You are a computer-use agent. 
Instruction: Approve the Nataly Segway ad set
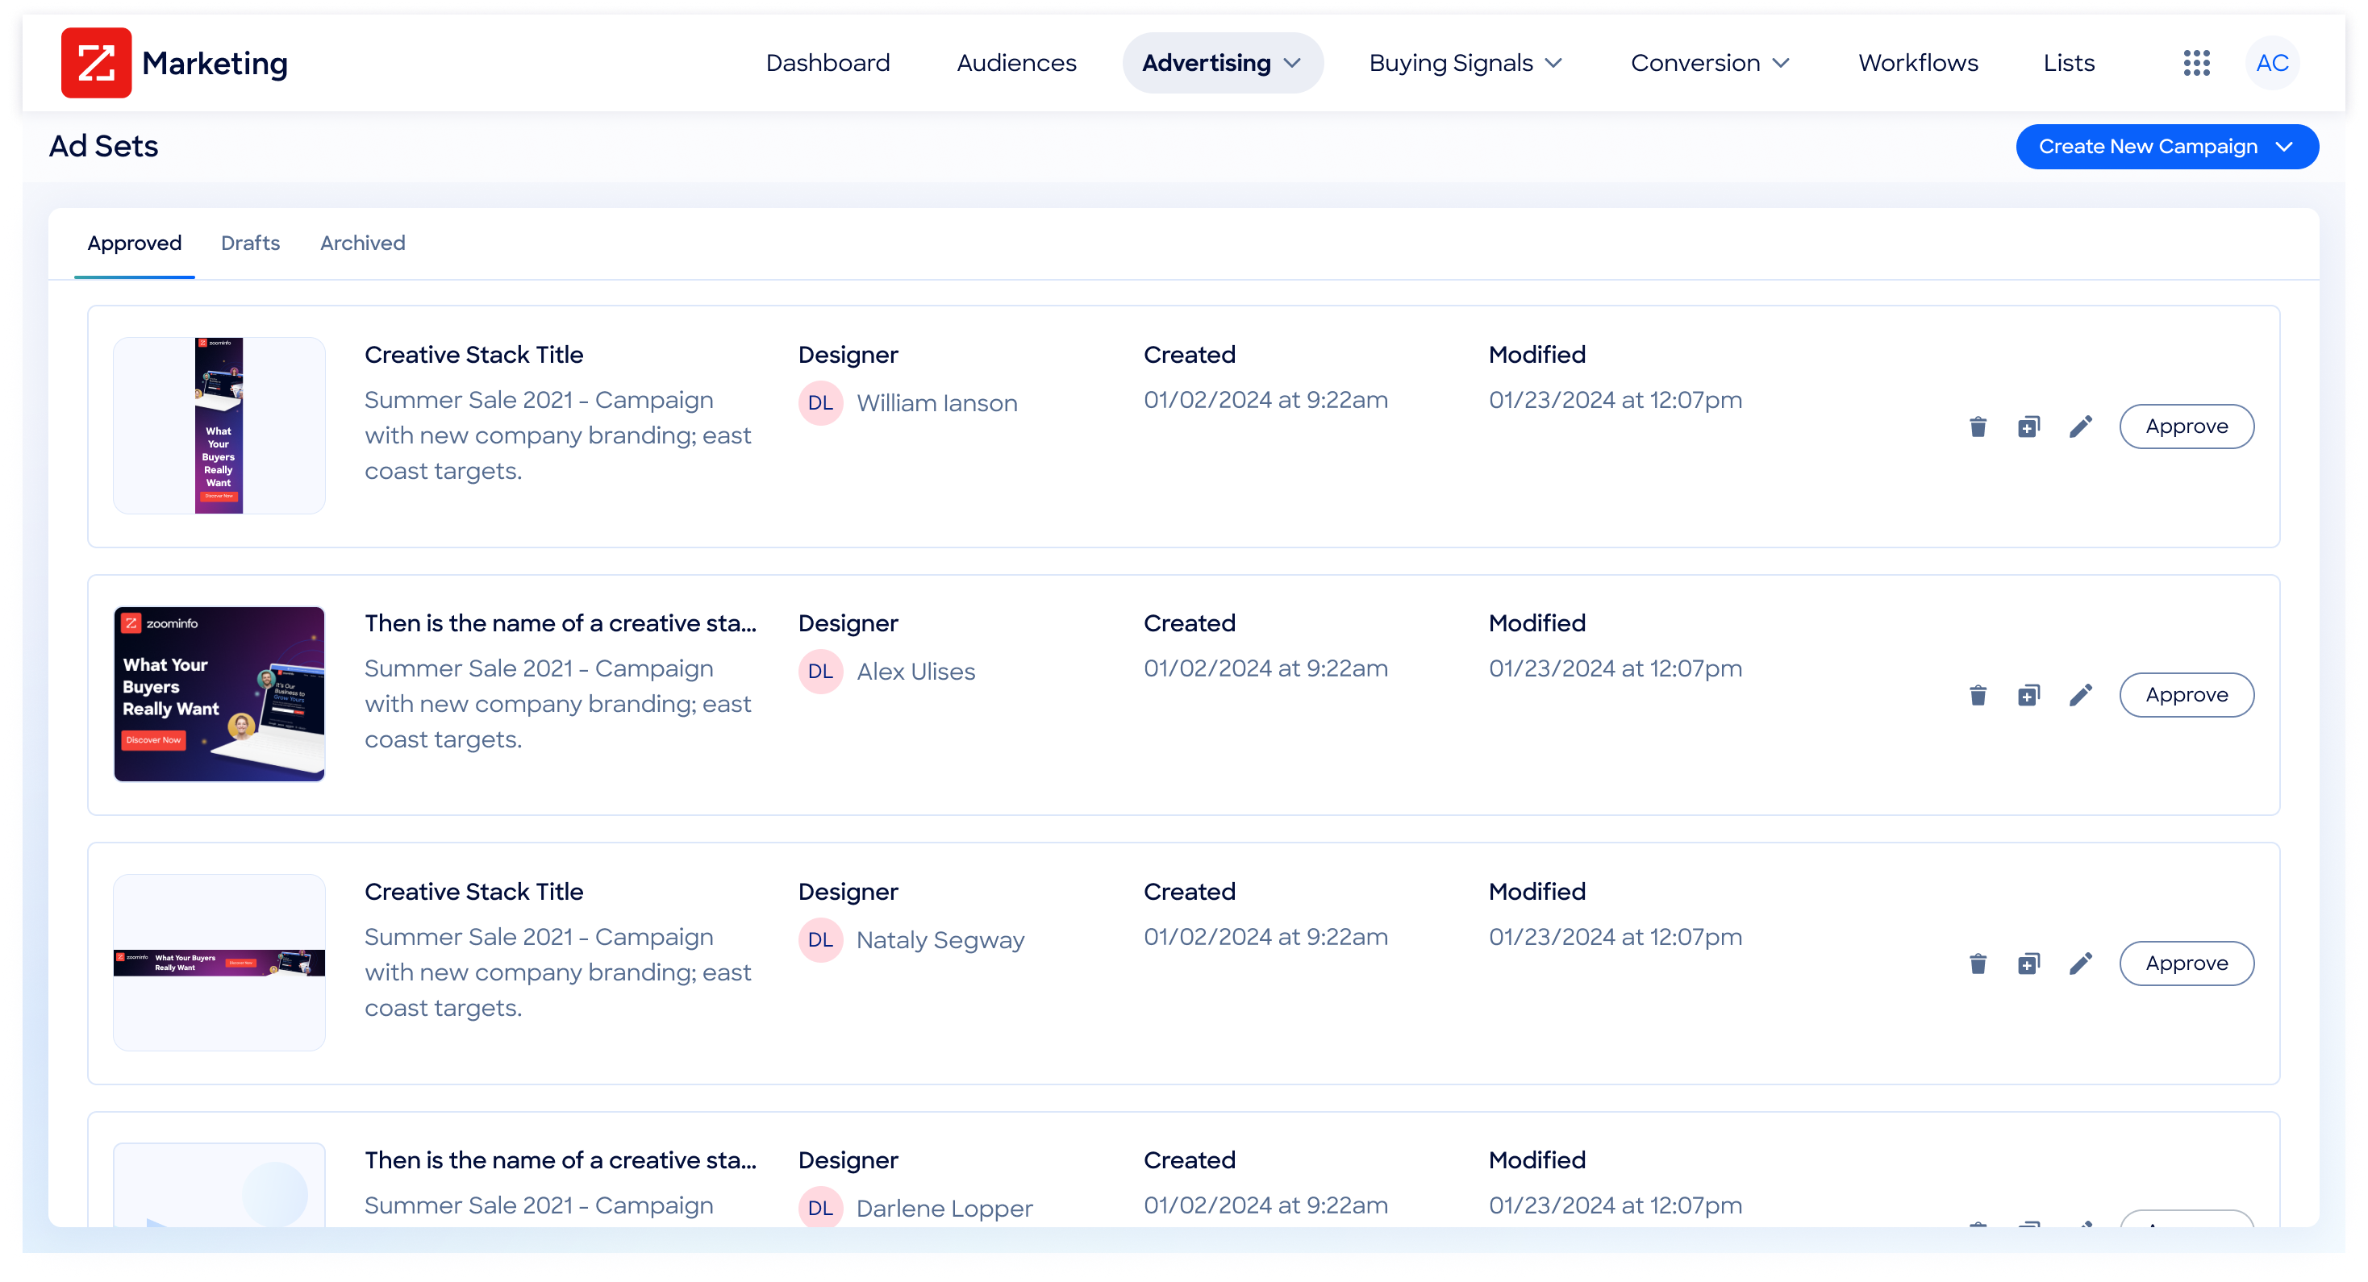pos(2186,963)
